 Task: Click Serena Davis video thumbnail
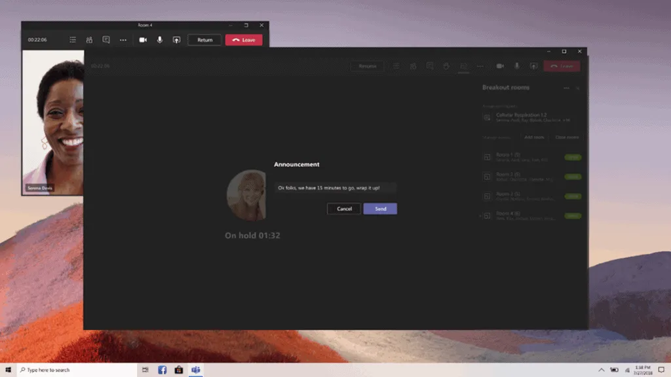(54, 121)
